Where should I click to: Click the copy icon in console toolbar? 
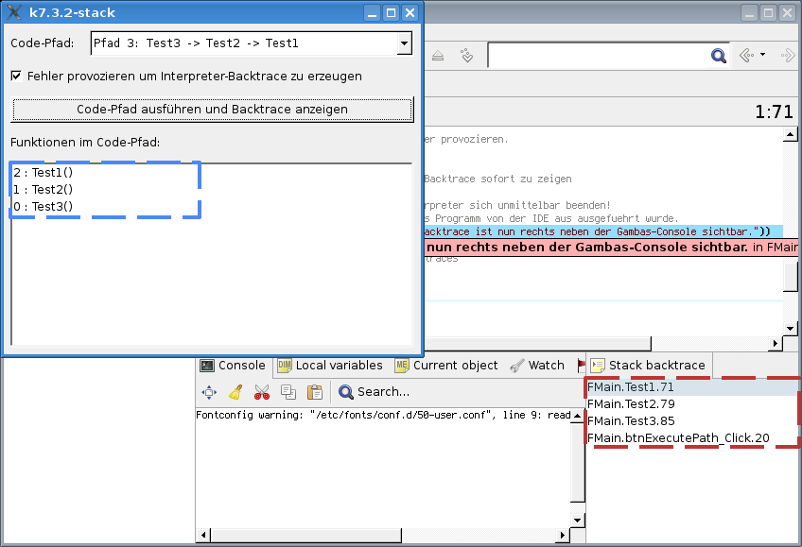coord(288,392)
